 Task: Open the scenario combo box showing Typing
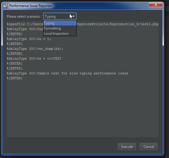coord(60,16)
